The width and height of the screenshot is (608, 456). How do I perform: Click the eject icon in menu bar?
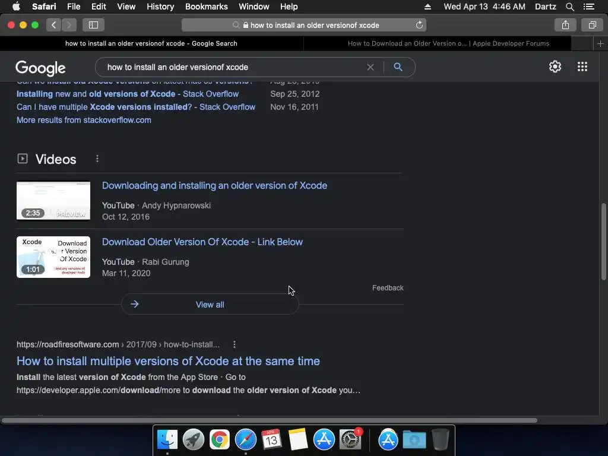[x=427, y=7]
